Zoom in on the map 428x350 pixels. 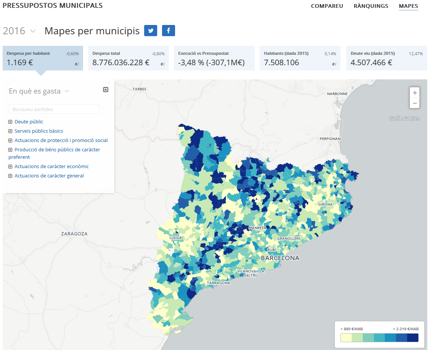click(x=415, y=93)
